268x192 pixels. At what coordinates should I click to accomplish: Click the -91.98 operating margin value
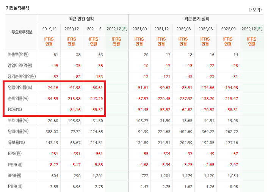point(75,88)
